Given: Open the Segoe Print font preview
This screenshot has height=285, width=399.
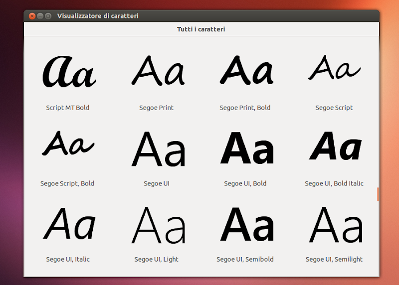Looking at the screenshot, I should pos(158,71).
